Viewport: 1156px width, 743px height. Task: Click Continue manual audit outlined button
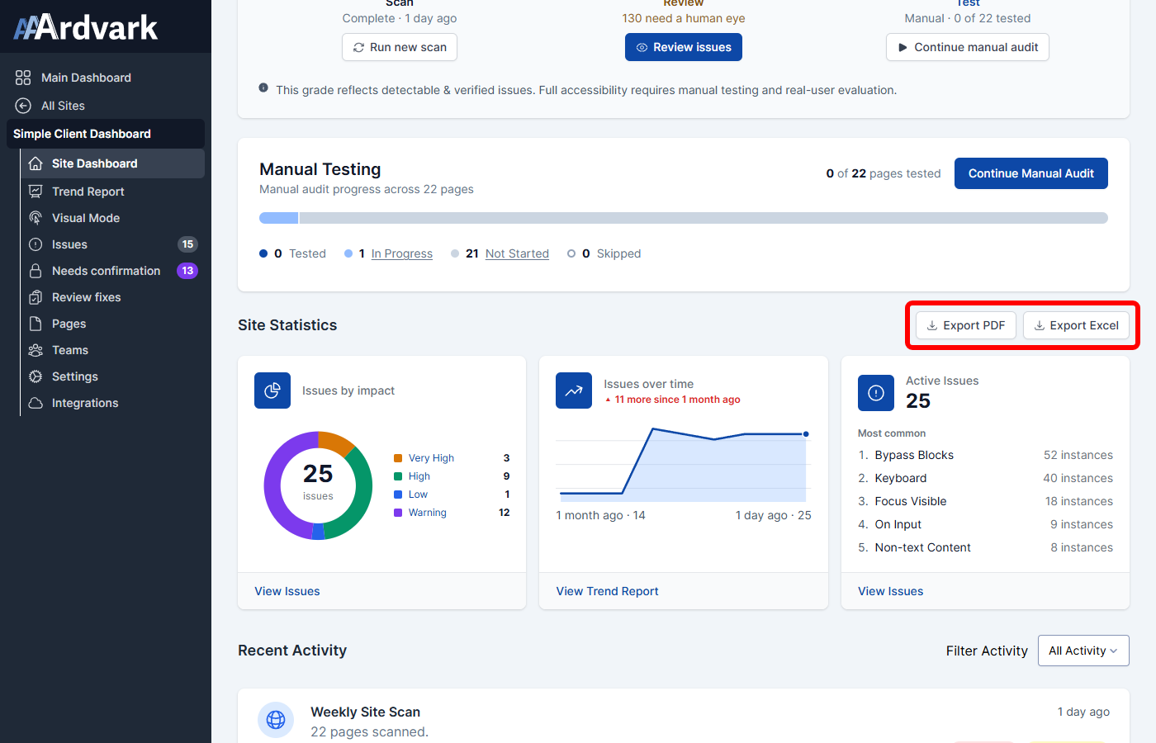968,47
